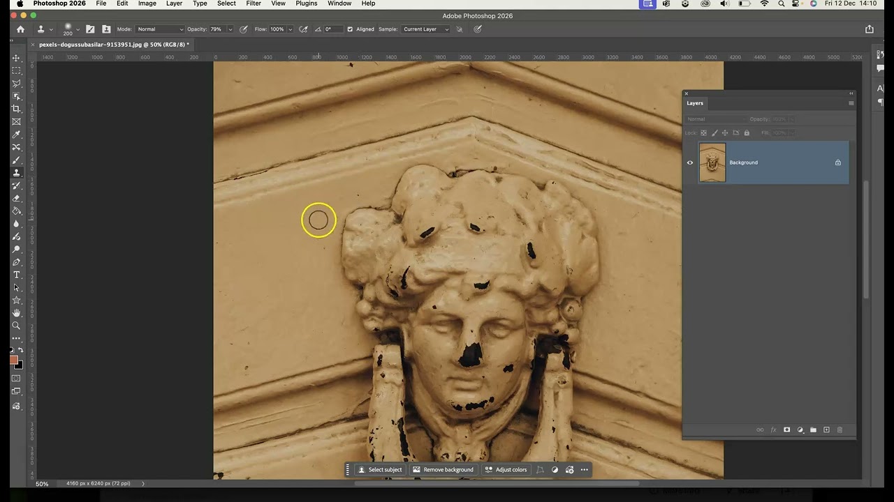Open the Mode dropdown set to Normal
The width and height of the screenshot is (894, 502).
[160, 29]
